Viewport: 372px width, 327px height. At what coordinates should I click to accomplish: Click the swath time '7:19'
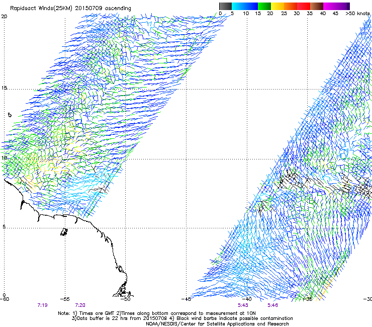[42, 305]
